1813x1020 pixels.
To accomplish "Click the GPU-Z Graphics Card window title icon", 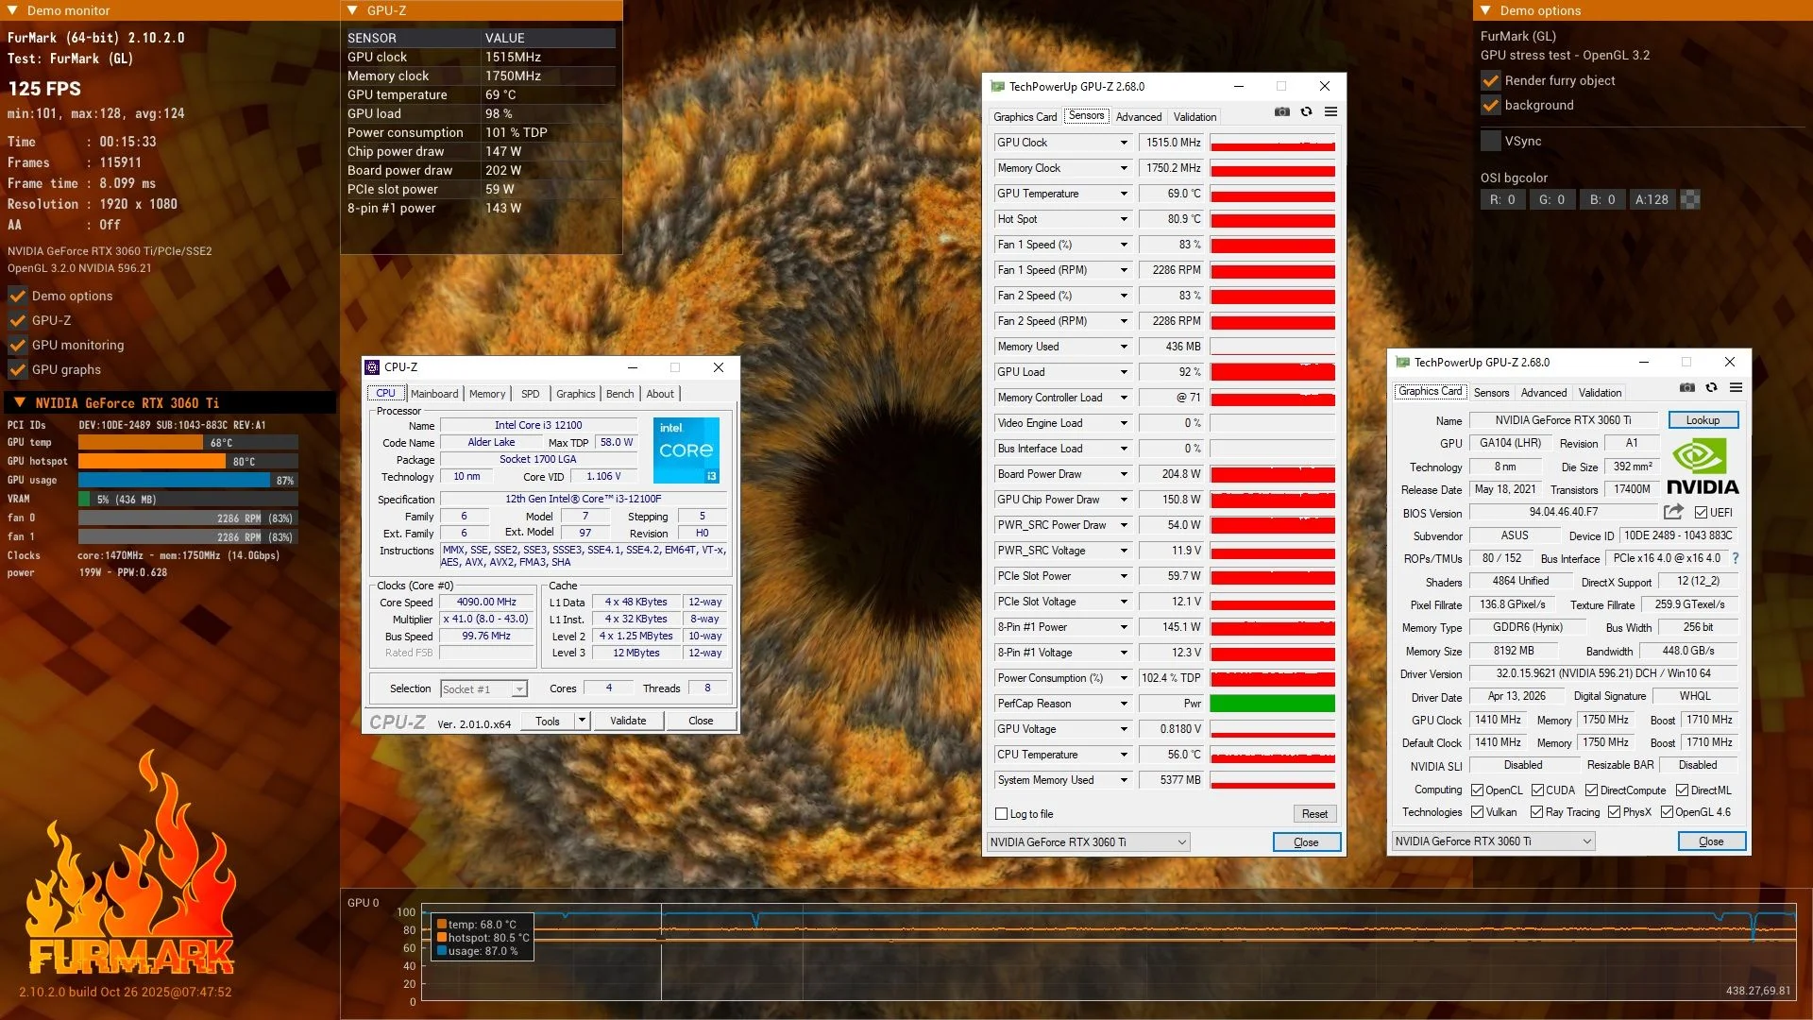I will tap(1402, 362).
